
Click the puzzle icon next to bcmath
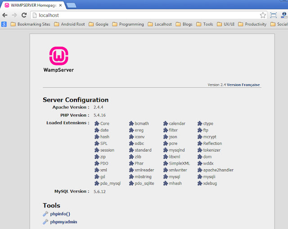tap(131, 123)
